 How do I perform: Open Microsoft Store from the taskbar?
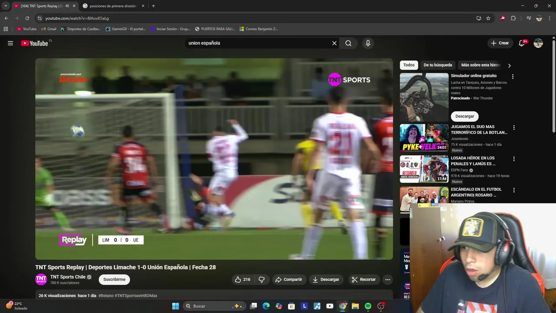[x=292, y=306]
